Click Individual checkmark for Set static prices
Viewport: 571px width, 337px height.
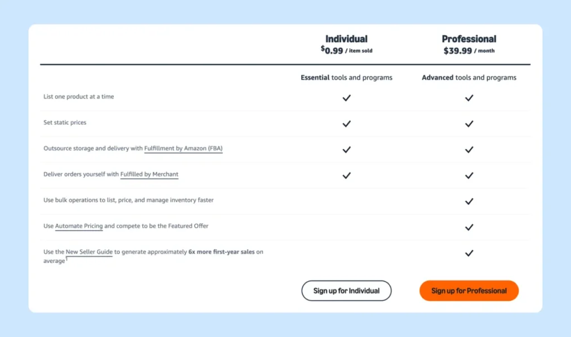click(346, 124)
